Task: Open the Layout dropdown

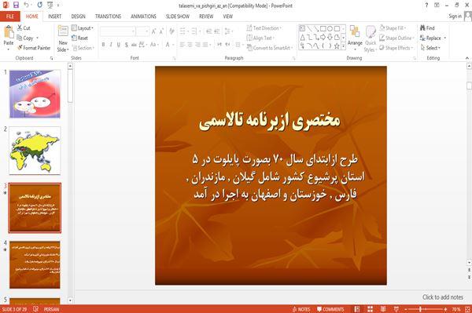Action: 83,28
